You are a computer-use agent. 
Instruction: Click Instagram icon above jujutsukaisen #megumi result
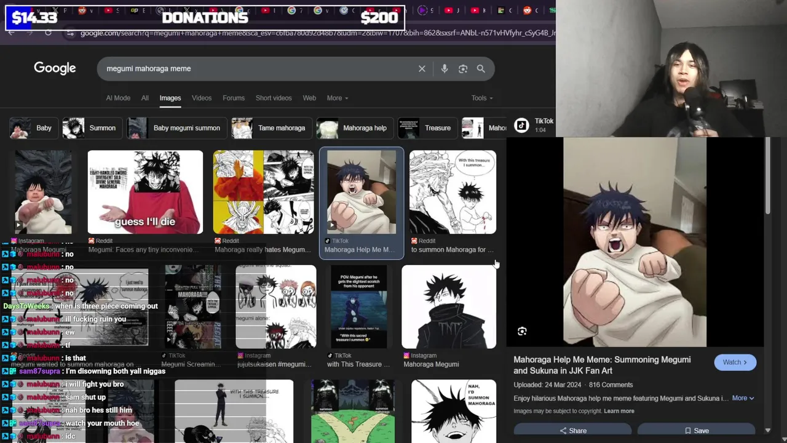240,355
